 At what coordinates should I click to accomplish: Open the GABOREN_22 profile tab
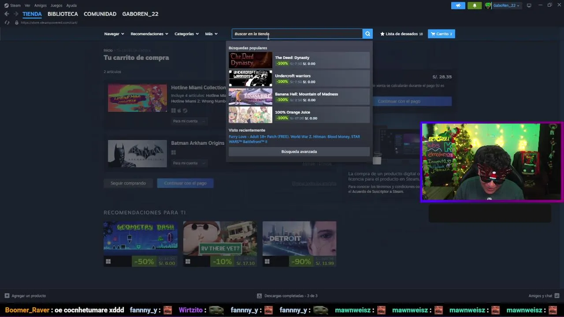pyautogui.click(x=140, y=14)
